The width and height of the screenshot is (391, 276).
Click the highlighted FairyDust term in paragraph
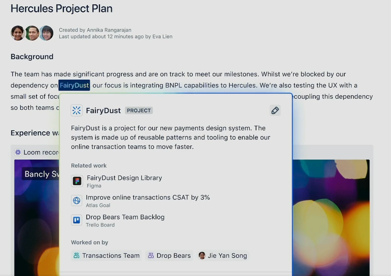[x=74, y=85]
